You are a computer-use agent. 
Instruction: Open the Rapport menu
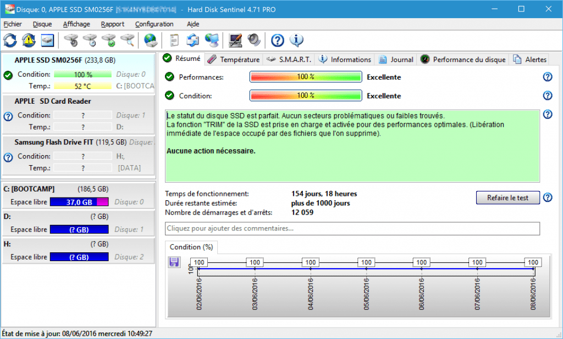113,24
